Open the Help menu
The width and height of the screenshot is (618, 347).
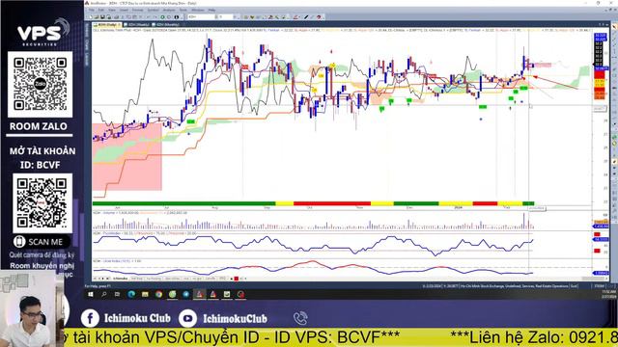(x=211, y=10)
